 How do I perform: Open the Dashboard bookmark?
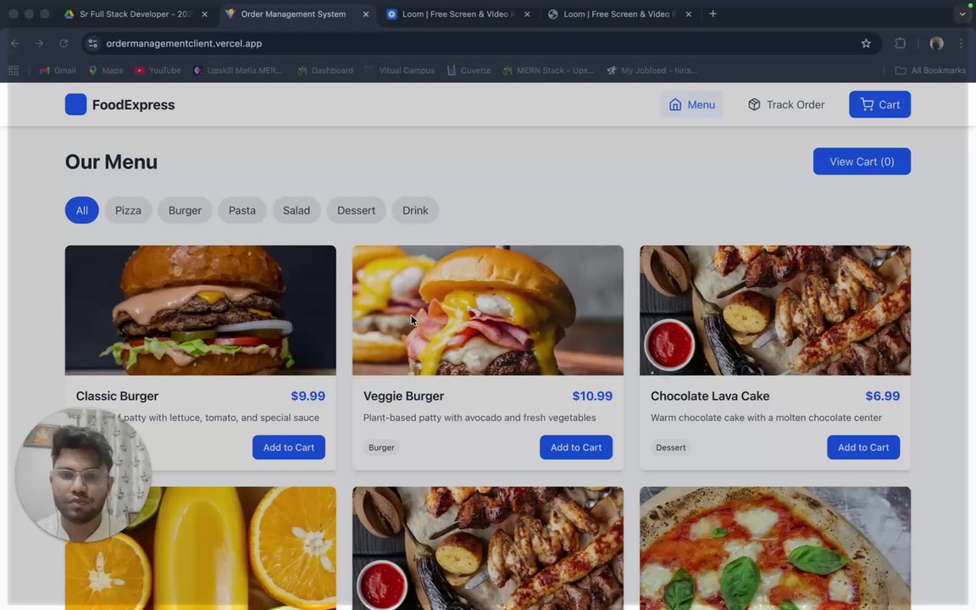click(325, 70)
